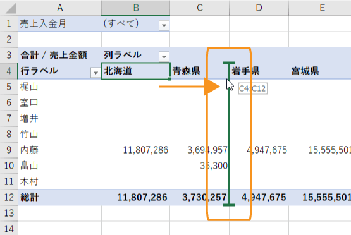Click the select-all corner triangle
Viewport: 351px width, 235px height.
10,8
